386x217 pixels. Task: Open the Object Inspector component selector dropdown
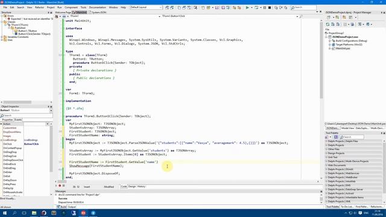click(x=51, y=110)
